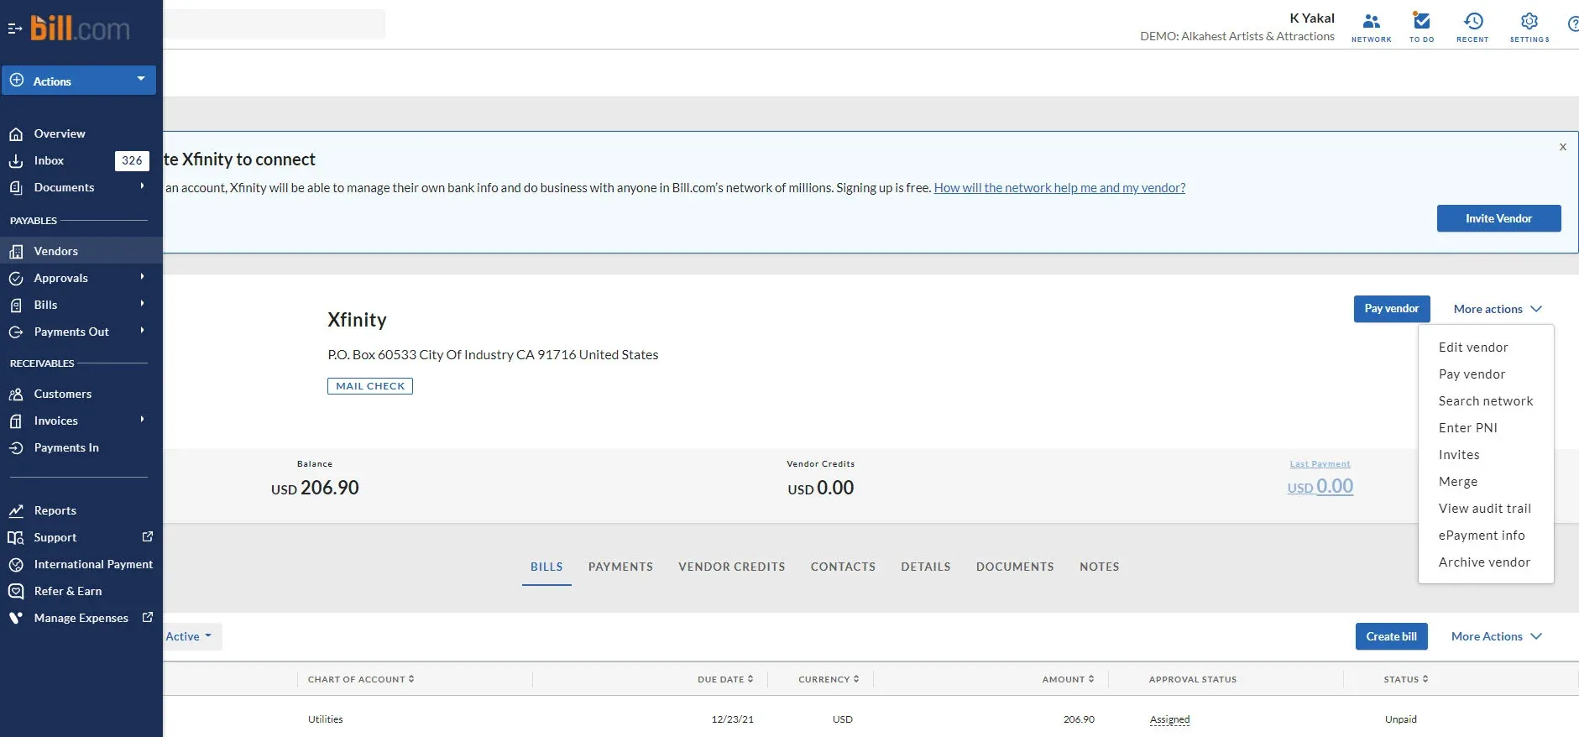1579x737 pixels.
Task: Expand the Documents submenu arrow
Action: (142, 186)
